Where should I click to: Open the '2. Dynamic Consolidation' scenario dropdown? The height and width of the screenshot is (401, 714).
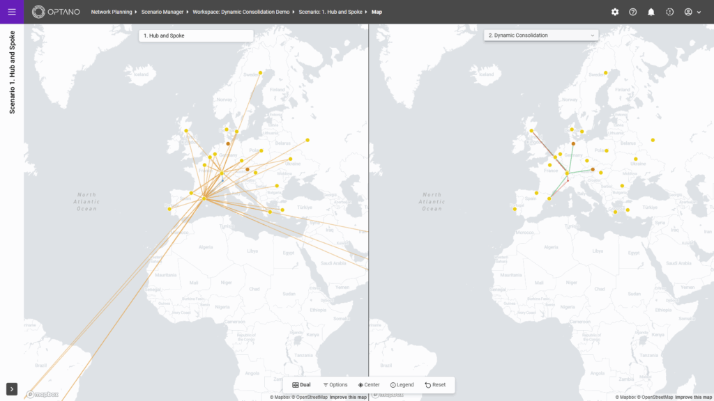[x=541, y=36]
